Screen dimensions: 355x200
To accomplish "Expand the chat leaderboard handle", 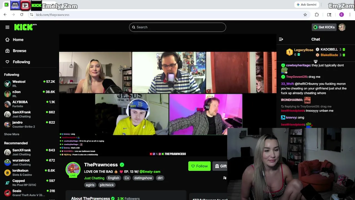I will [316, 61].
